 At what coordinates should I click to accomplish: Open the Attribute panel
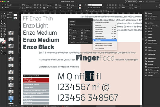click(x=149, y=64)
